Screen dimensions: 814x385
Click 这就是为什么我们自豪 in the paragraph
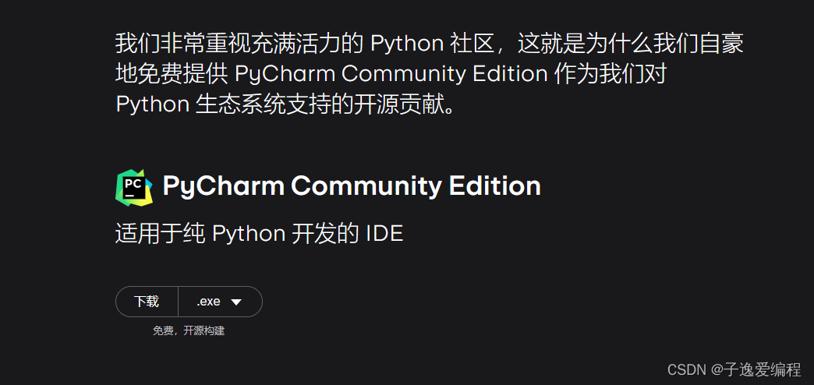click(631, 44)
